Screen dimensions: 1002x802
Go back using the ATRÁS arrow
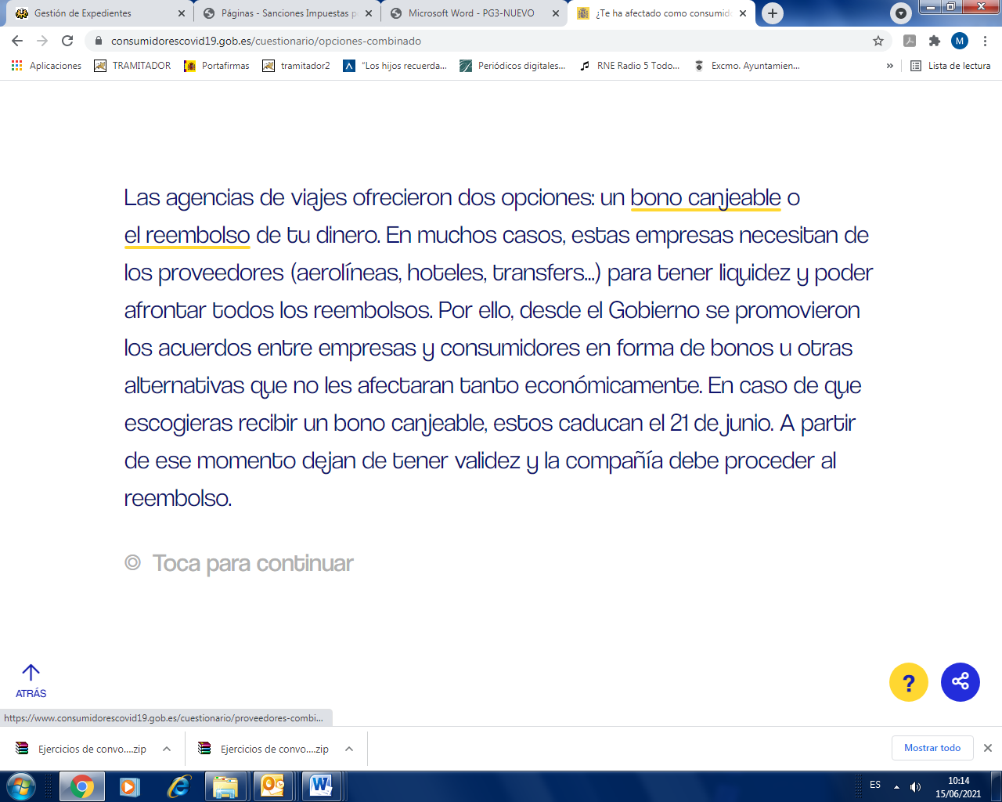(x=31, y=681)
